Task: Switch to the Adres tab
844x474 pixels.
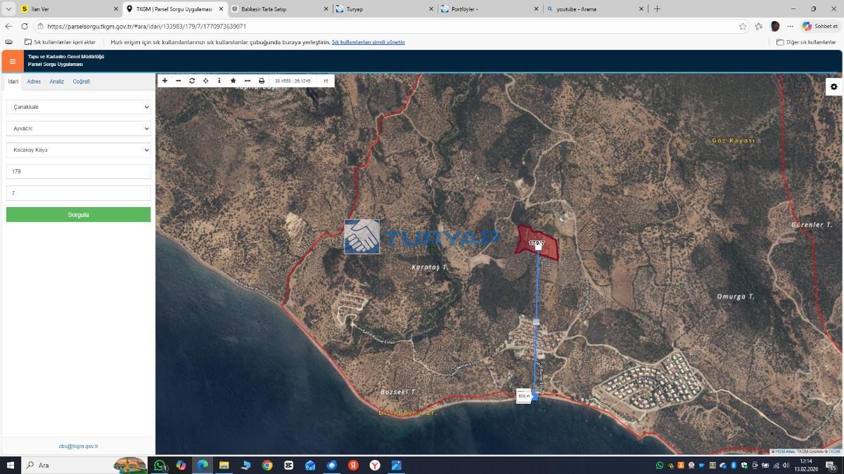Action: pos(34,81)
